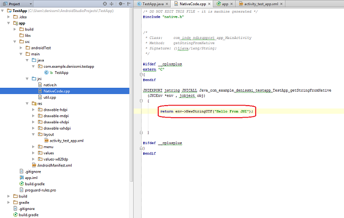This screenshot has height=218, width=344.
Task: Open Project panel gear settings
Action: coord(122,4)
